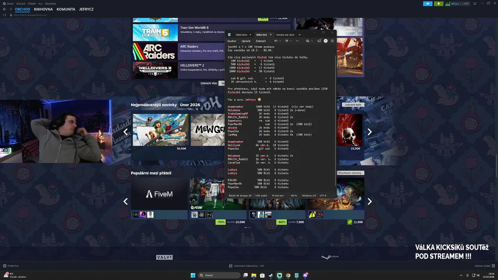This screenshot has height=280, width=498.
Task: Click the Steam forward navigation arrow
Action: coord(10,9)
